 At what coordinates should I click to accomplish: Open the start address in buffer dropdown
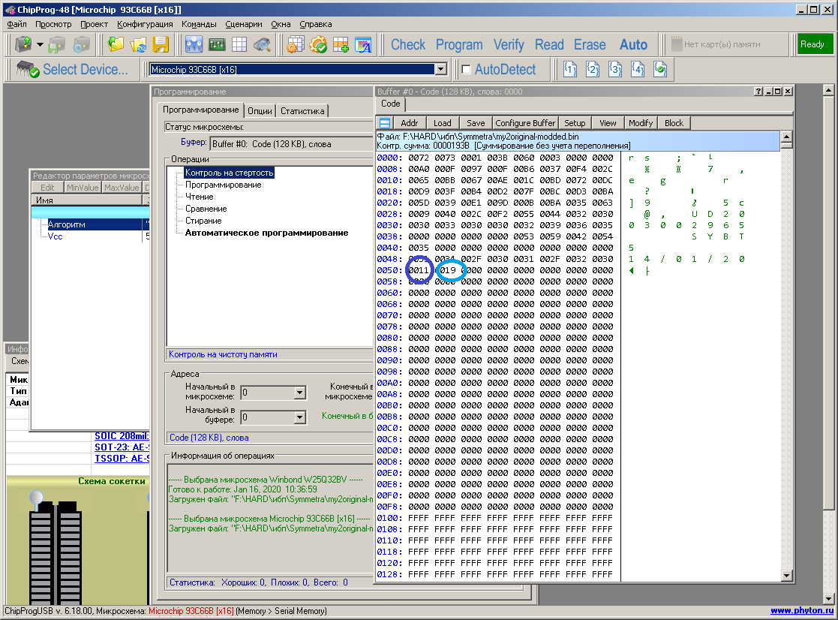point(299,417)
